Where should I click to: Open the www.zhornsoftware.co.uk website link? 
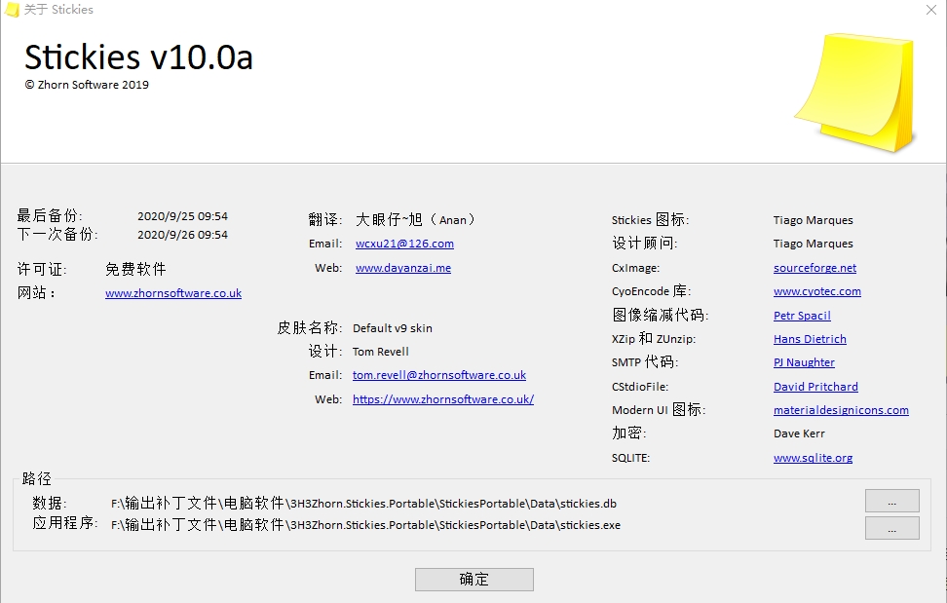pos(173,293)
